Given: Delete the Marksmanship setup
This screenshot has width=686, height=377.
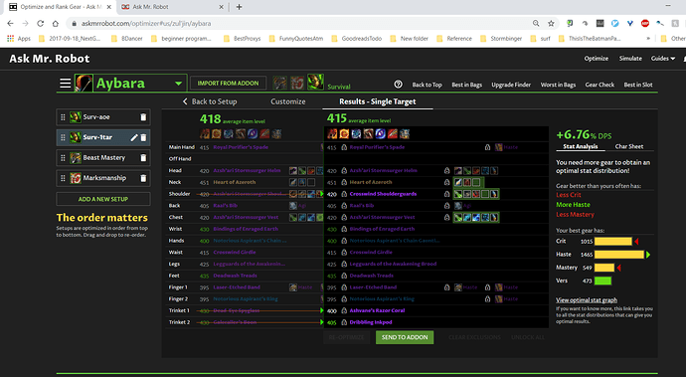Looking at the screenshot, I should [x=143, y=178].
